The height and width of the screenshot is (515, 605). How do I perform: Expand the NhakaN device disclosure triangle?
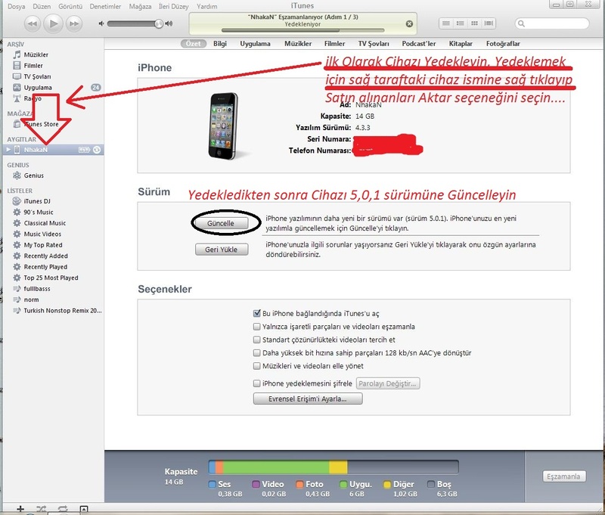coord(8,150)
